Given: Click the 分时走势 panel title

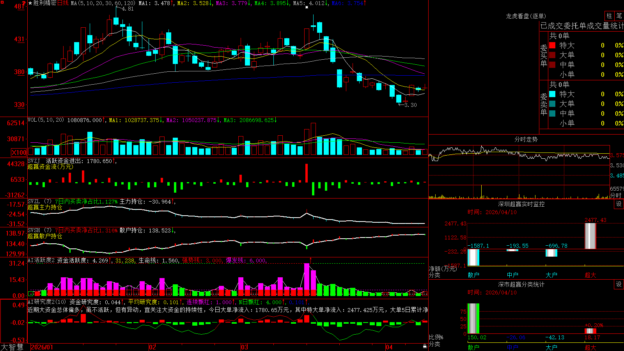Looking at the screenshot, I should coord(526,139).
